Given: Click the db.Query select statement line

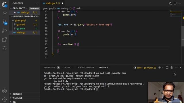Looking at the screenshot, I should click(85, 25).
